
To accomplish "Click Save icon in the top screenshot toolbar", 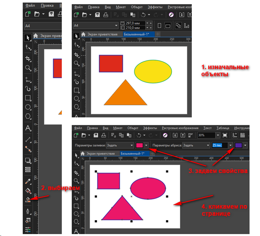I will coord(97,15).
